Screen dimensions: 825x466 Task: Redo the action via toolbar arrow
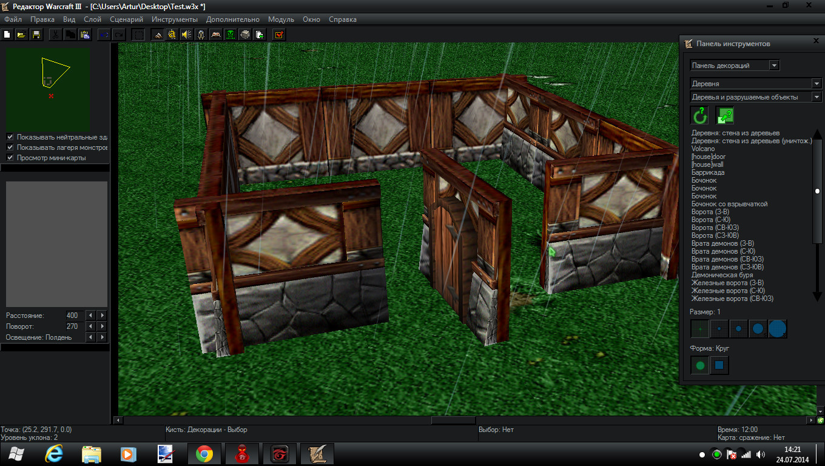pos(119,35)
